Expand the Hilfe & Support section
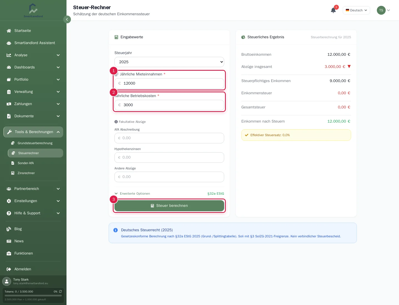Viewport: 399px width, 305px height. point(33,213)
